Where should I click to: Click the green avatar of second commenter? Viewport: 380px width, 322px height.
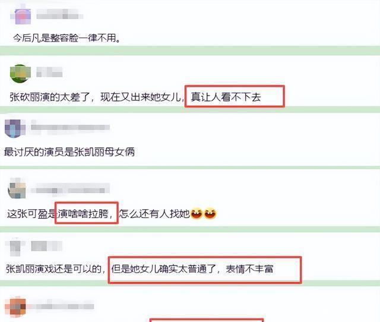coord(20,74)
